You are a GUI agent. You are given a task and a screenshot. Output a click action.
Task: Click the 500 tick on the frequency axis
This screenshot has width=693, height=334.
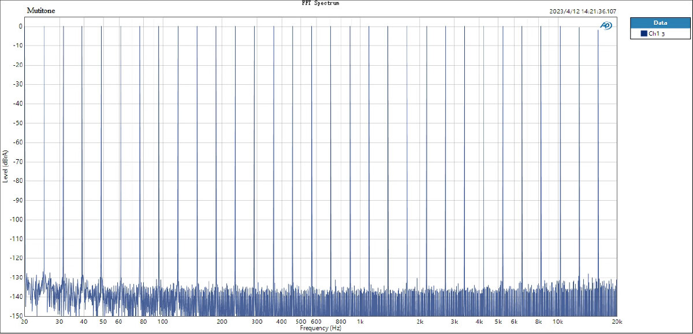(x=301, y=322)
